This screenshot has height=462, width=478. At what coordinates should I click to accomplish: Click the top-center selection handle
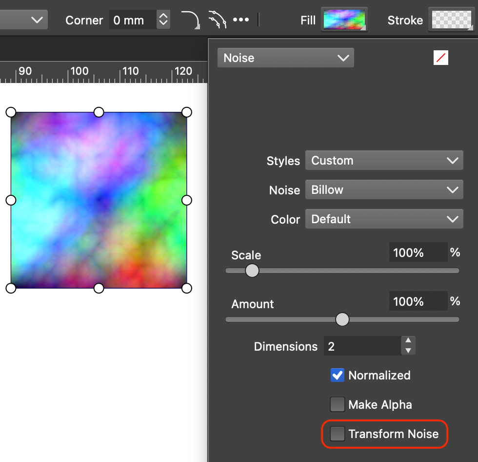pos(99,112)
